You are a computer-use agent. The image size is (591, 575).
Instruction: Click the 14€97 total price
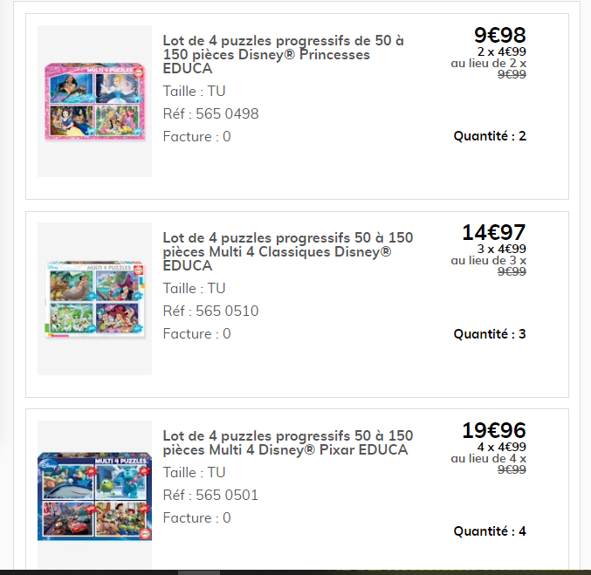pos(493,233)
